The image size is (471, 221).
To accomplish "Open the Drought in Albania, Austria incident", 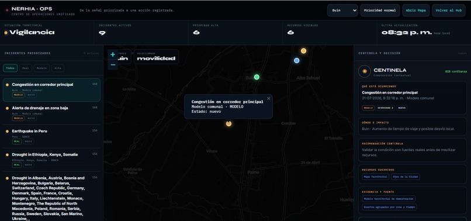I will click(51, 196).
